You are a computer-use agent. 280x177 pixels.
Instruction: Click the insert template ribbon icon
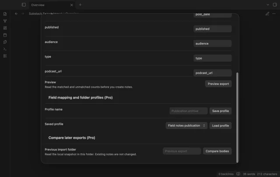pos(5,42)
